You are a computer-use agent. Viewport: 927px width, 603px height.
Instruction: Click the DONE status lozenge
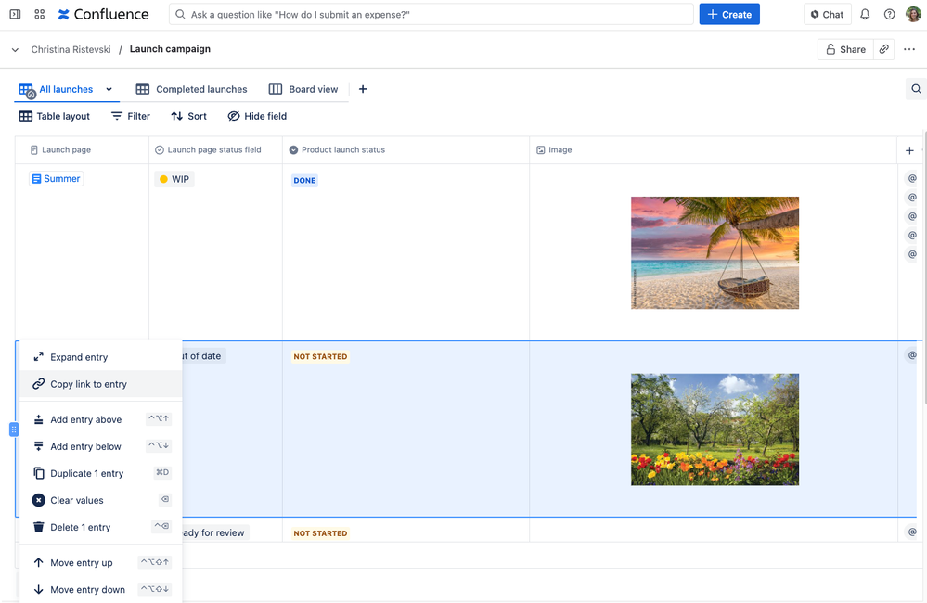(304, 180)
